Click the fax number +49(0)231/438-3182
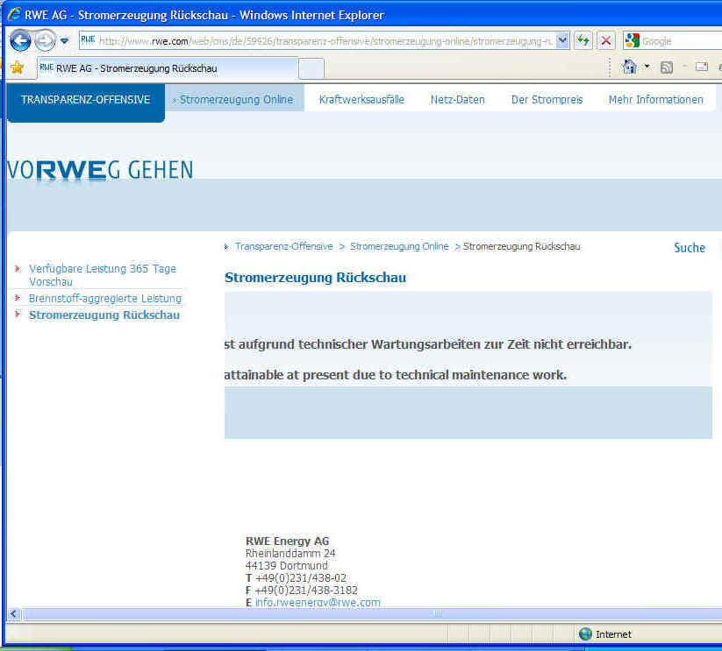 click(306, 590)
